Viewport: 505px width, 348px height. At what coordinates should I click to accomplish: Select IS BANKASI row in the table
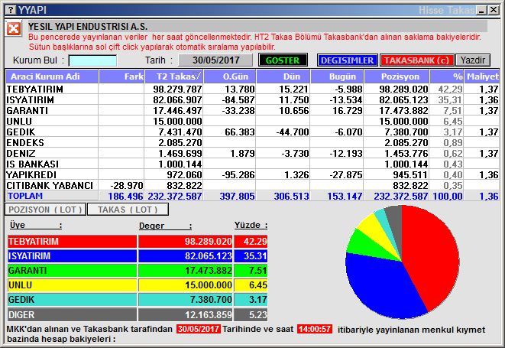pos(252,164)
